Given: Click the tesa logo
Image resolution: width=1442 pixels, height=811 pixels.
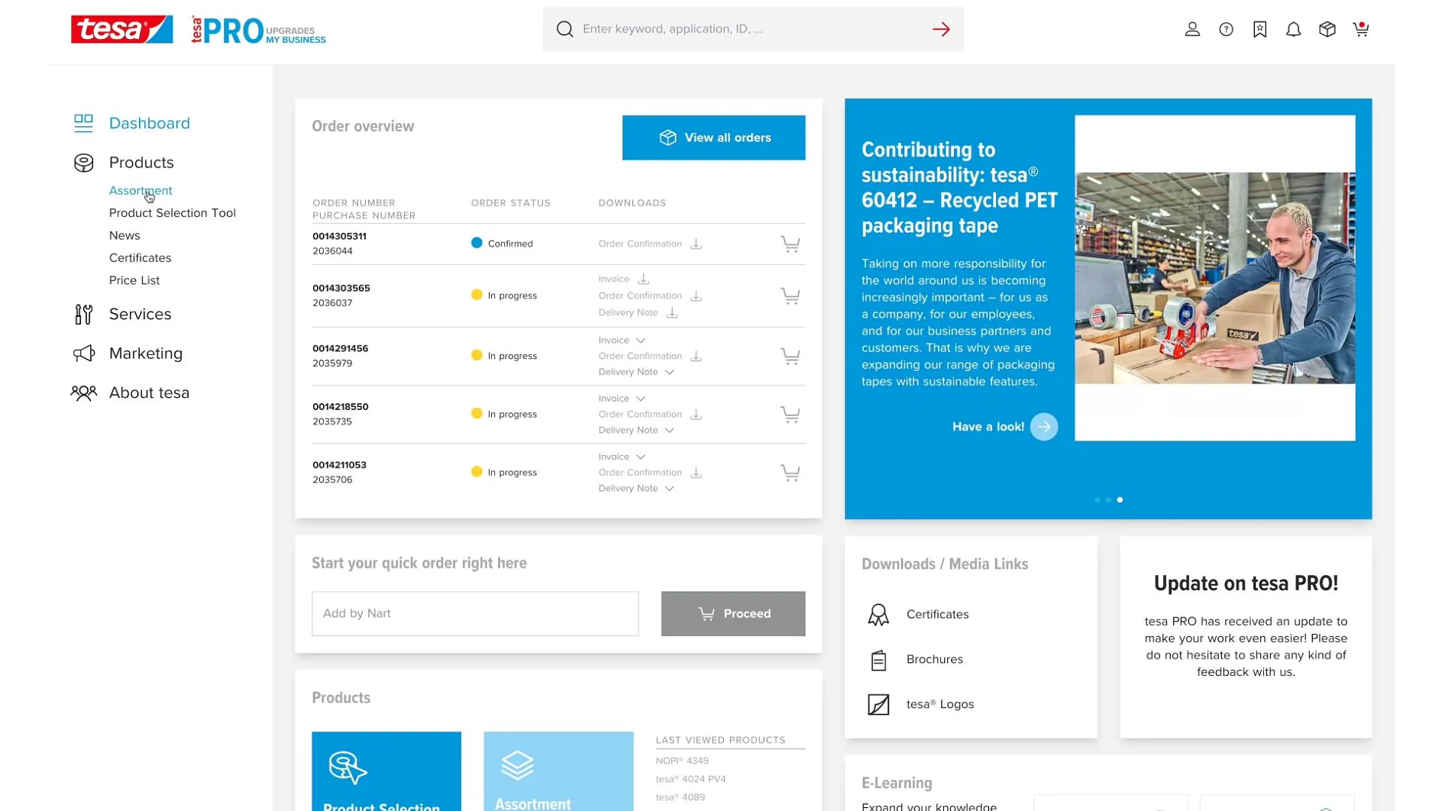Looking at the screenshot, I should tap(122, 29).
